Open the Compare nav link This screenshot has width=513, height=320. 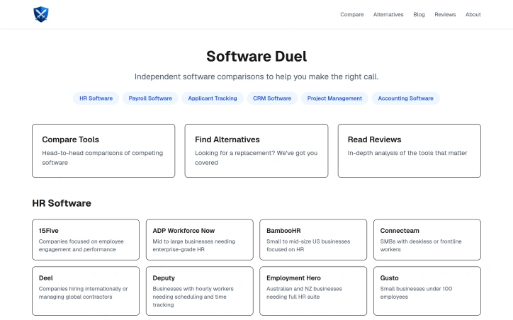click(351, 14)
